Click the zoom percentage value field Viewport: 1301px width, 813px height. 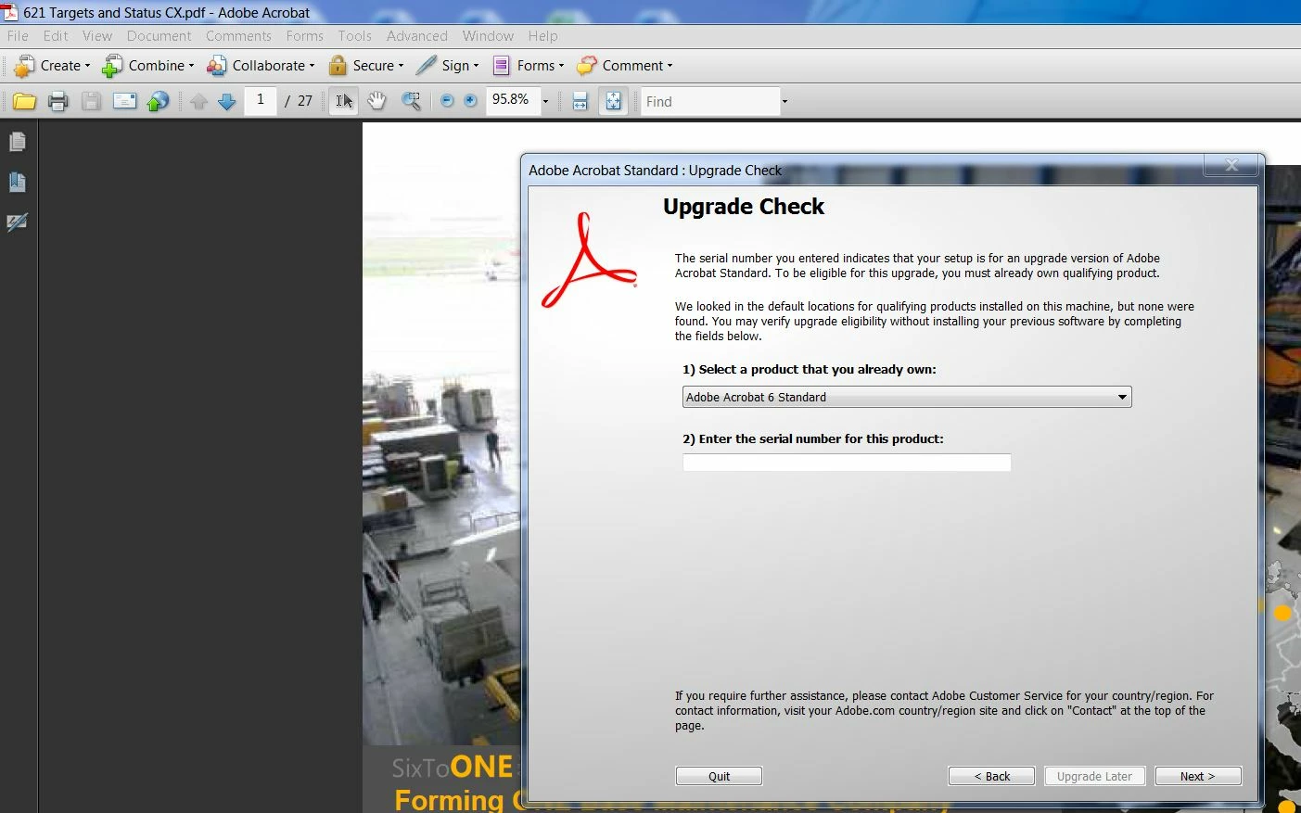click(512, 100)
